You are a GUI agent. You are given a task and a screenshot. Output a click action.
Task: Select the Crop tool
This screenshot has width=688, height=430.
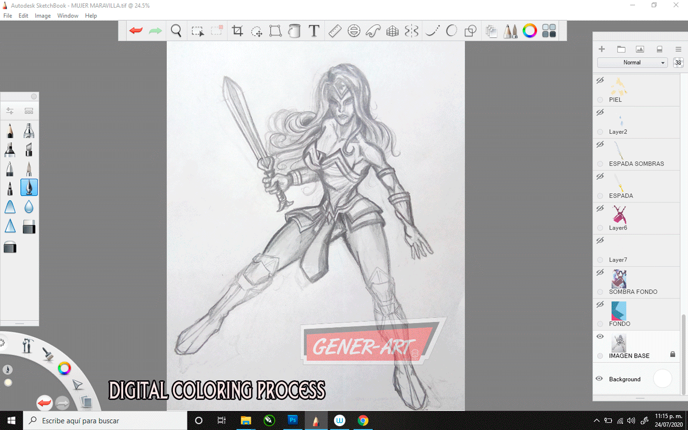(237, 31)
